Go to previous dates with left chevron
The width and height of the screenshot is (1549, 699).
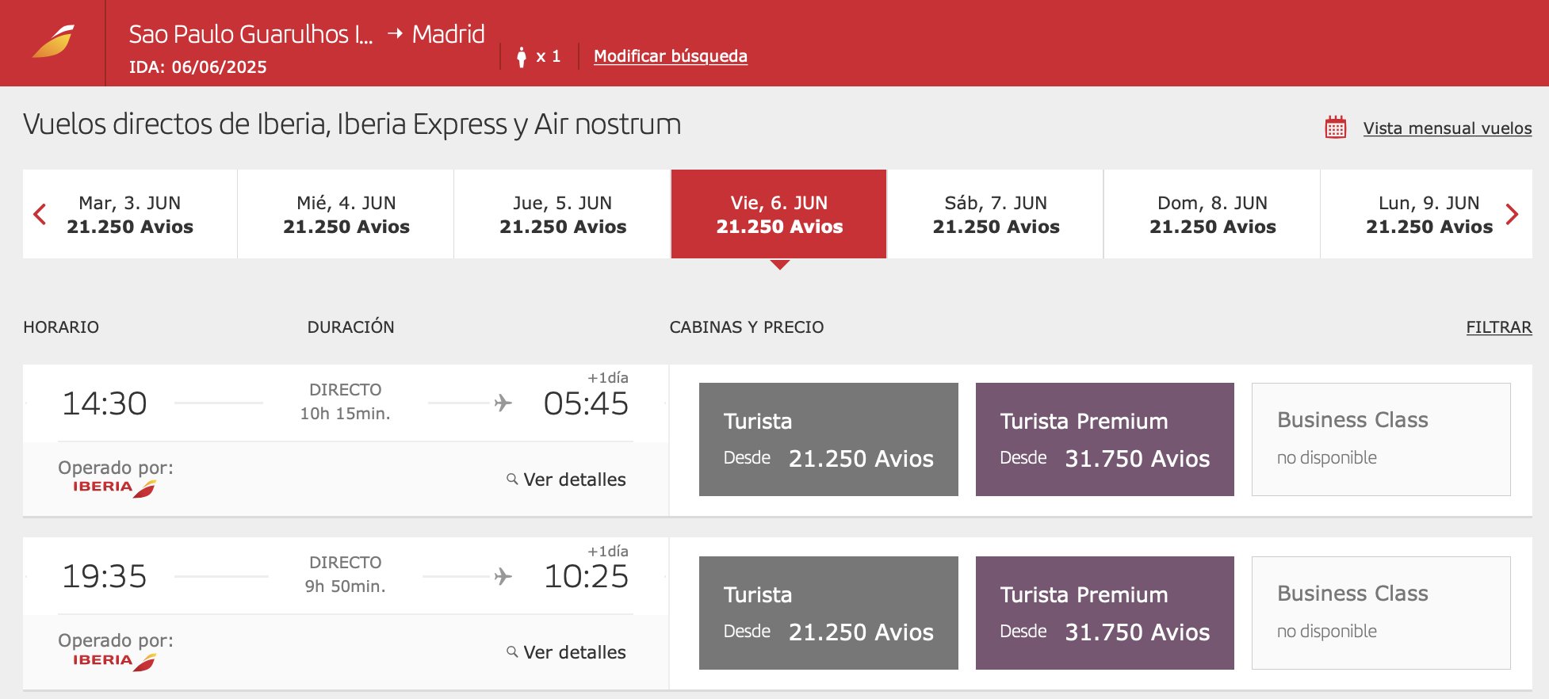[40, 214]
